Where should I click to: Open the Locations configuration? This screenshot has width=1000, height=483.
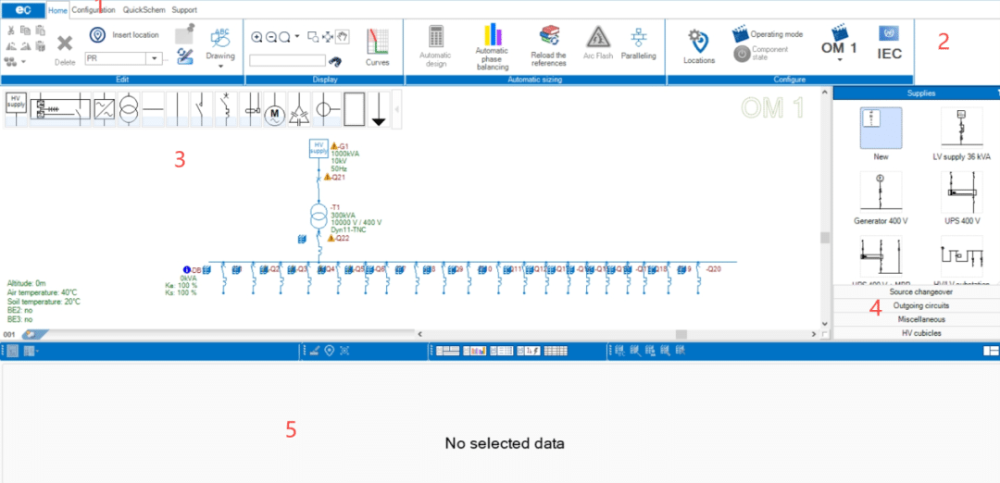(x=699, y=46)
